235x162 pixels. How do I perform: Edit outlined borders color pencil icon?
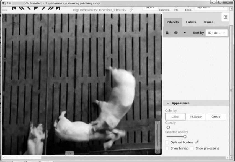(x=197, y=142)
